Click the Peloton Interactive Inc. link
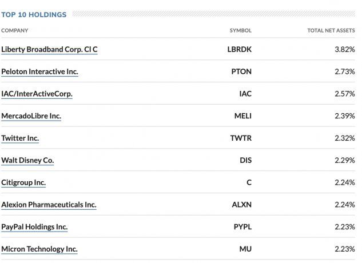The height and width of the screenshot is (263, 362). (x=39, y=71)
